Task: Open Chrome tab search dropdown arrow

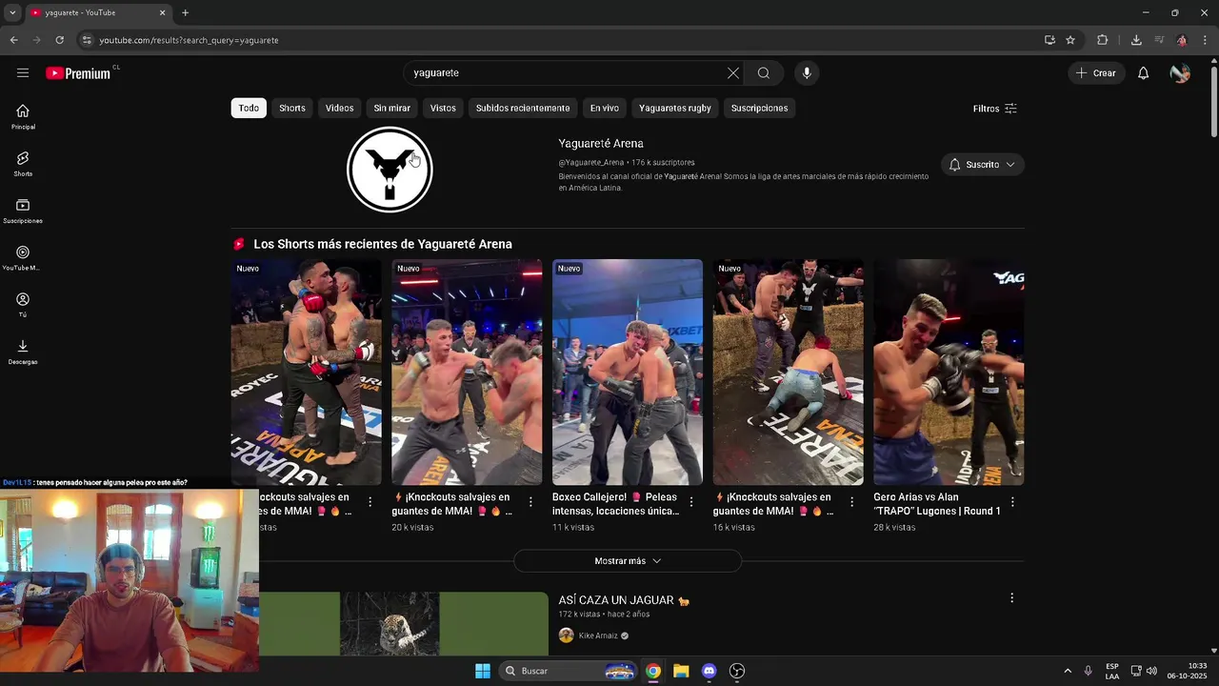Action: [12, 12]
